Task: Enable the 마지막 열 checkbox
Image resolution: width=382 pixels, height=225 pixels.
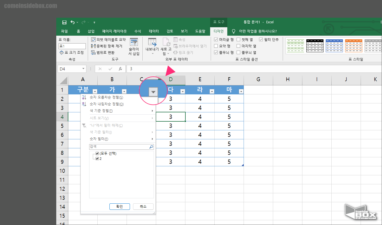Action: (239, 46)
